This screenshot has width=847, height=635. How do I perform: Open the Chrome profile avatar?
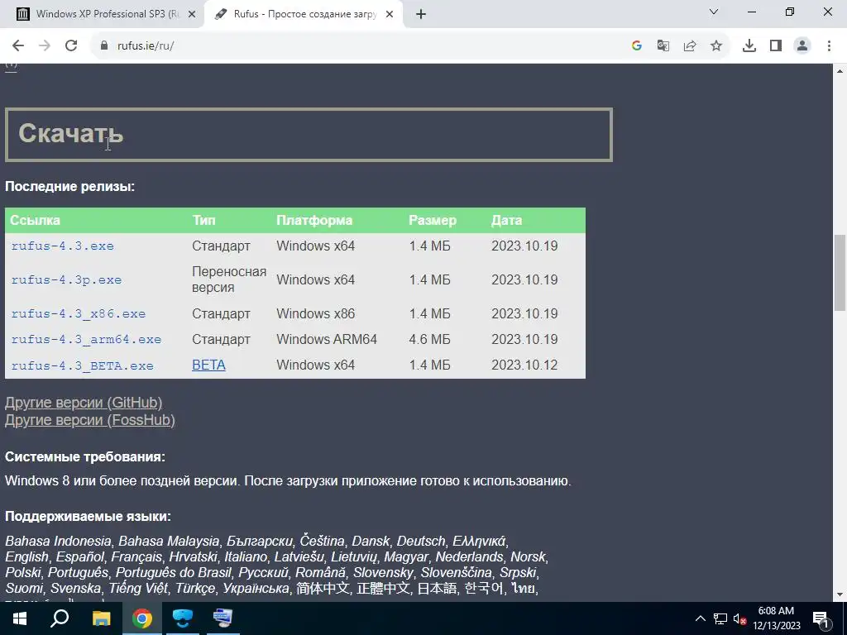pyautogui.click(x=802, y=45)
